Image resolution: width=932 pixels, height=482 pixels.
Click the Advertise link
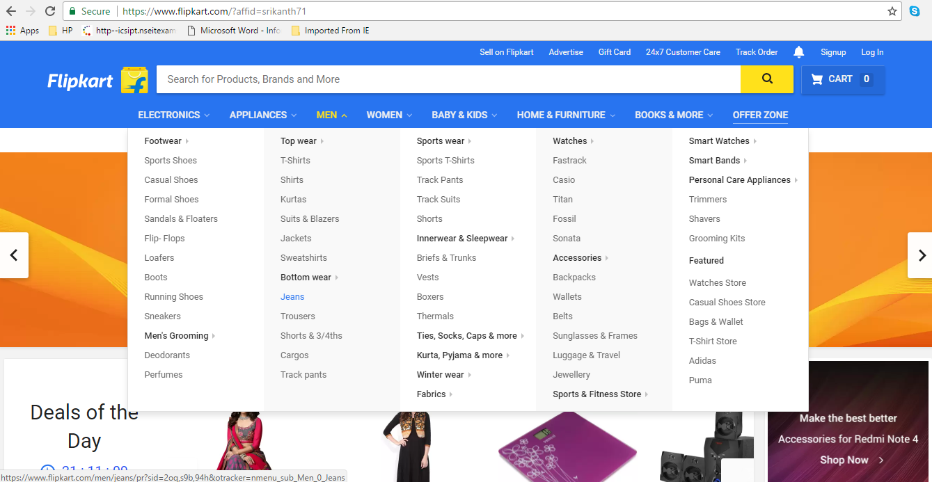(566, 52)
